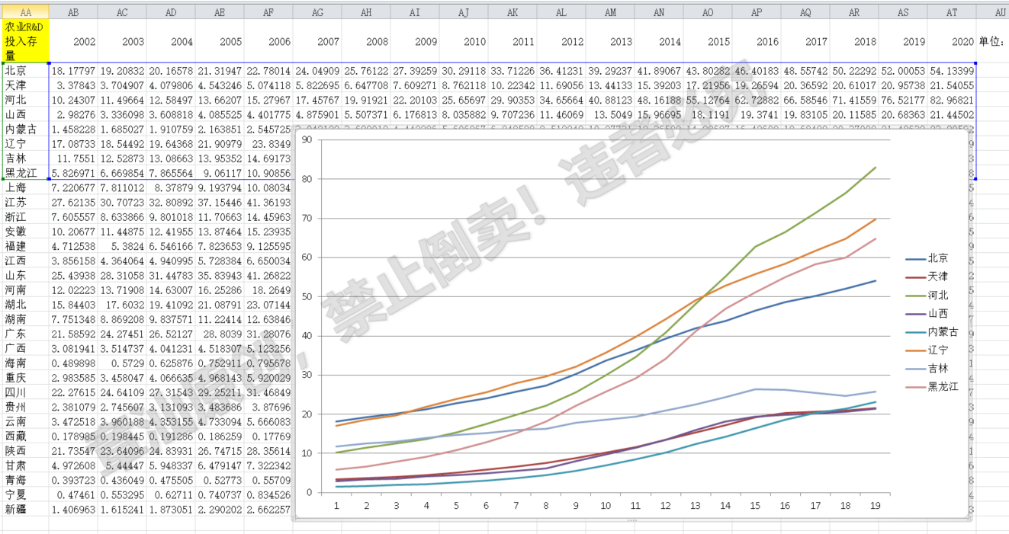This screenshot has height=534, width=1009.
Task: Select the 广东 row label
Action: [25, 333]
